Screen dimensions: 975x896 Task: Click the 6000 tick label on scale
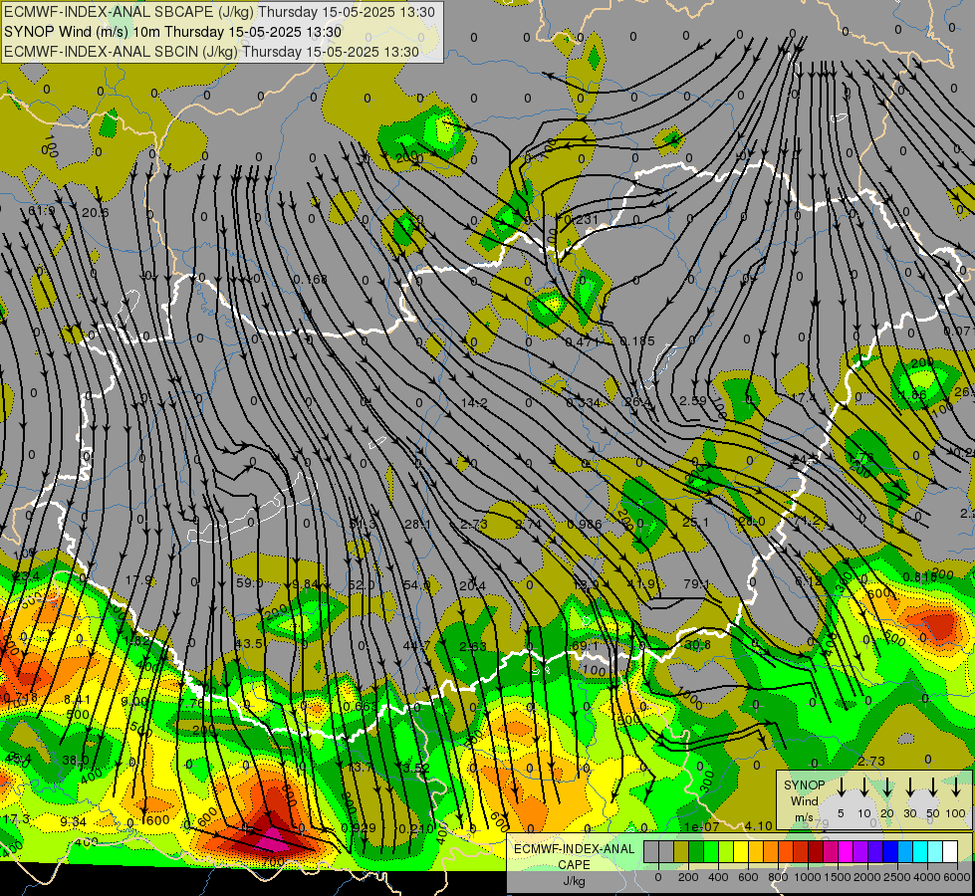click(x=957, y=877)
